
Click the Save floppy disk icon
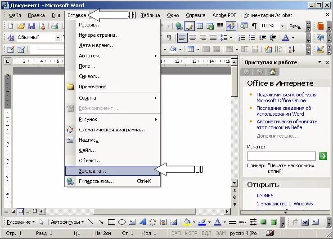tap(31, 26)
